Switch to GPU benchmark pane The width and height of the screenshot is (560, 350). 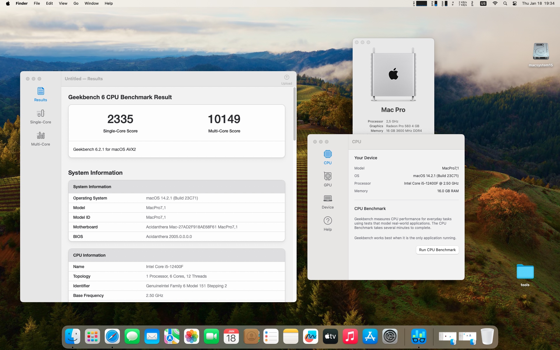[x=328, y=179]
